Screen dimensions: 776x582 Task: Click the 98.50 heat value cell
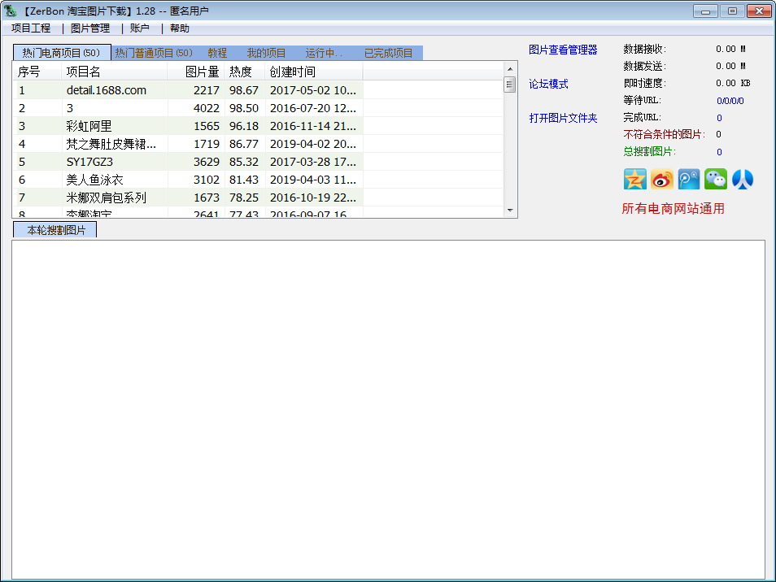click(x=243, y=108)
